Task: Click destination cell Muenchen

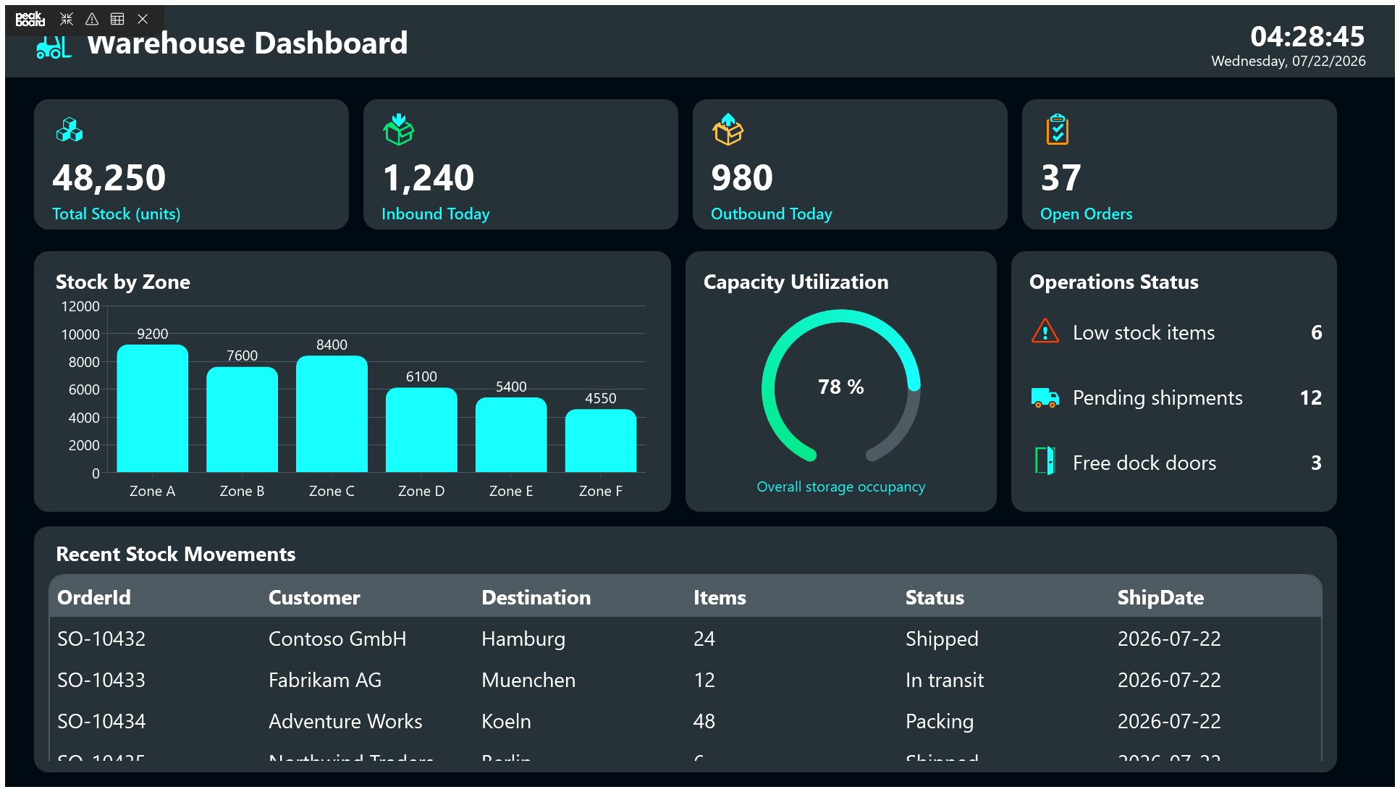Action: tap(528, 681)
